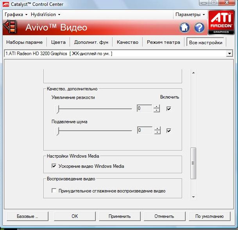Image resolution: width=238 pixels, height=230 pixels.
Task: Expand the ATI Radeon HD 3200 display dropdown
Action: 229,54
